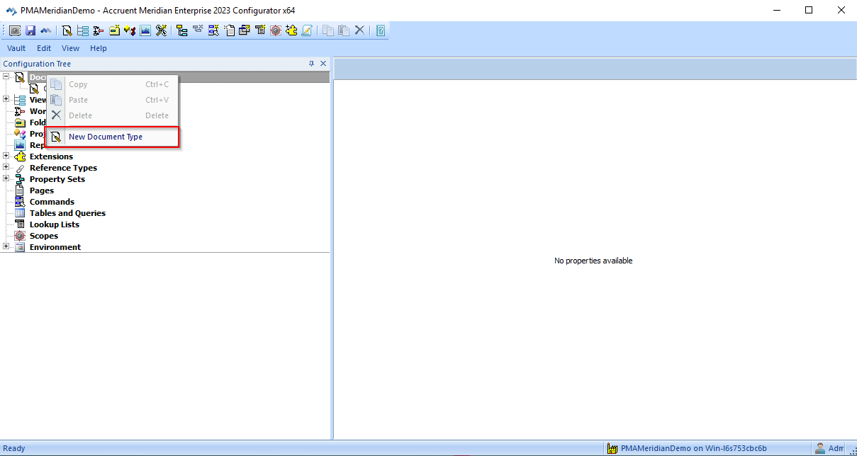
Task: Click the toolbar's grey network icon
Action: (x=198, y=30)
